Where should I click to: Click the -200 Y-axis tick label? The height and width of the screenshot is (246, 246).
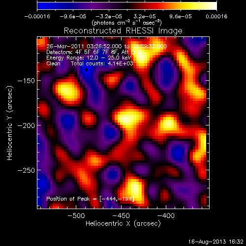coord(26,125)
